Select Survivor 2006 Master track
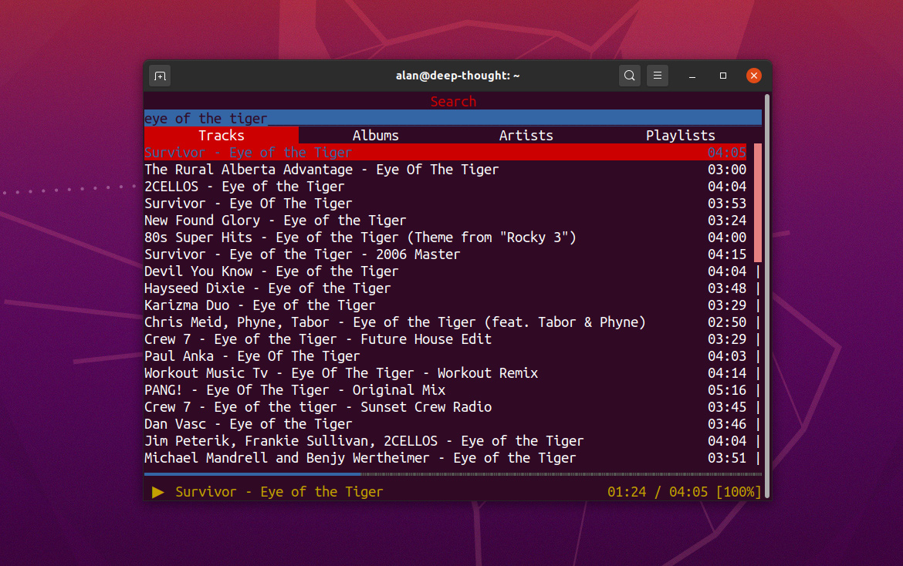Image resolution: width=903 pixels, height=566 pixels. (445, 254)
